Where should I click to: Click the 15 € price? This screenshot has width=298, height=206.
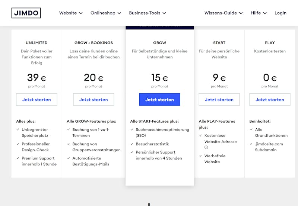tap(160, 78)
